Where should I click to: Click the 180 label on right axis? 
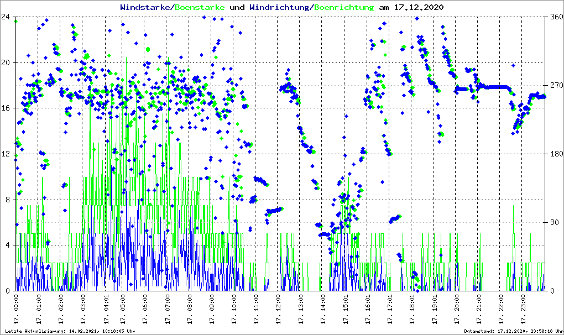pos(555,154)
